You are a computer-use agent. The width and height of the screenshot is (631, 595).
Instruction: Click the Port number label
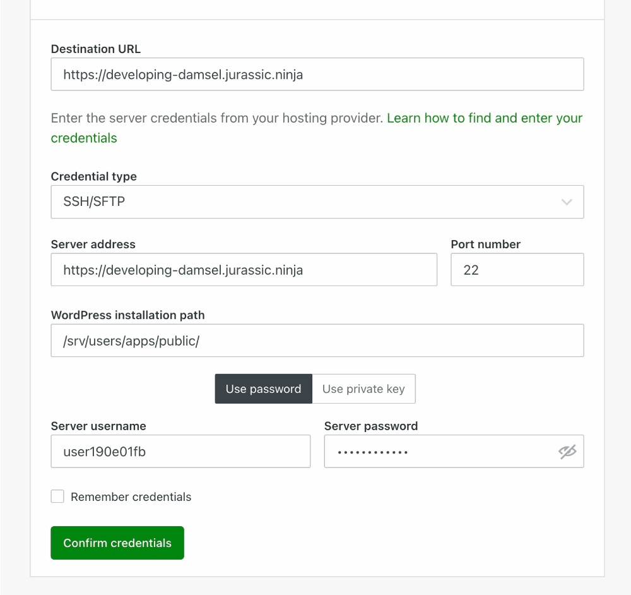click(x=485, y=244)
